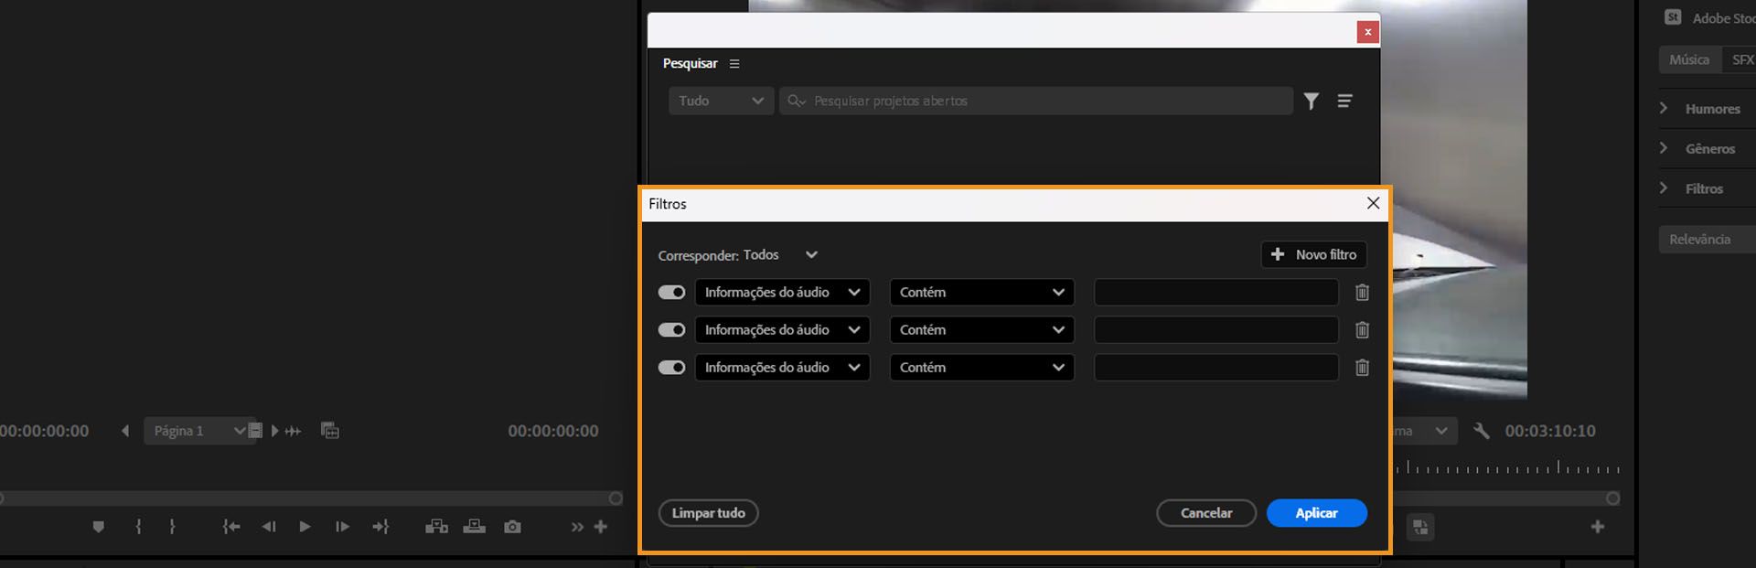Open the program monitor zoom dropdown
The image size is (1756, 568).
tap(1423, 431)
